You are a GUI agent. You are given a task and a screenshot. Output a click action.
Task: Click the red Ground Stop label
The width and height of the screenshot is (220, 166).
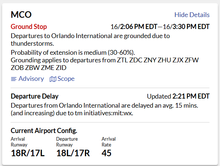pyautogui.click(x=29, y=26)
